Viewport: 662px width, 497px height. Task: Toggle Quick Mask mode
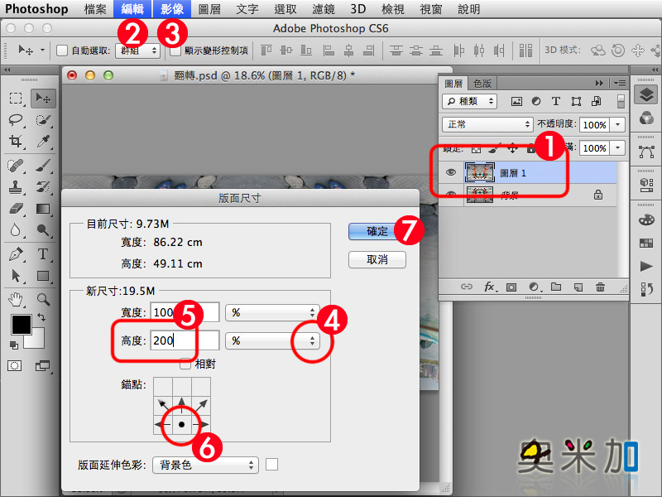click(15, 365)
